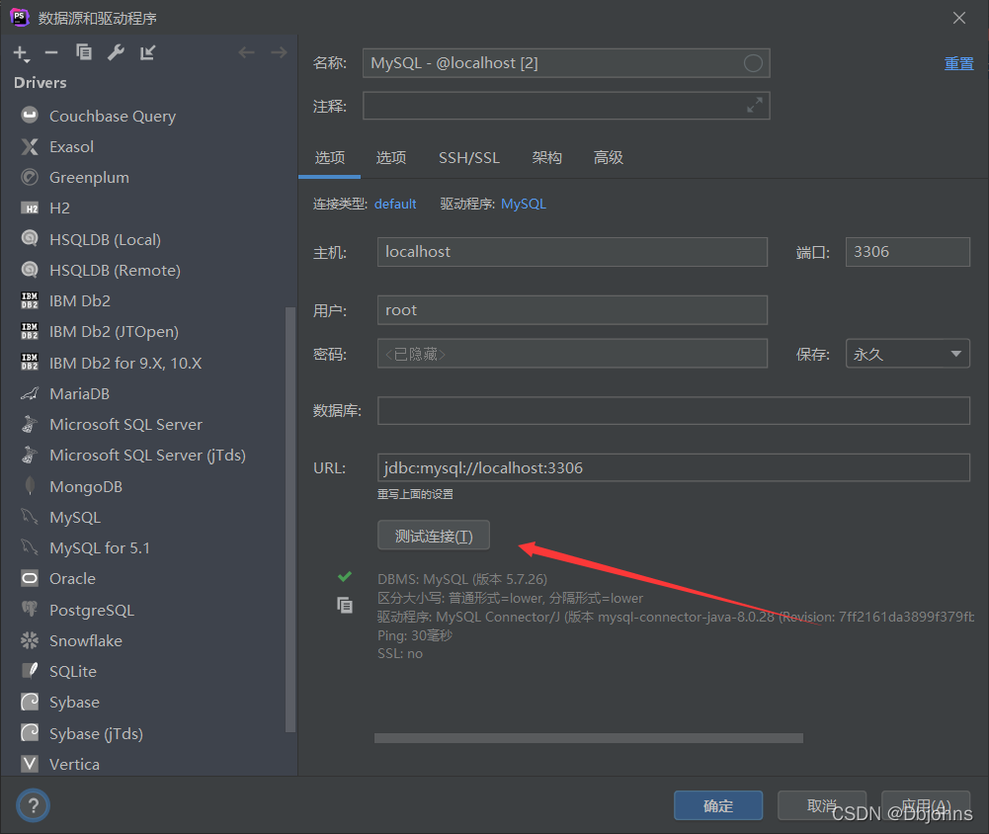Select the Couchbase Query driver
The image size is (989, 834).
[113, 116]
